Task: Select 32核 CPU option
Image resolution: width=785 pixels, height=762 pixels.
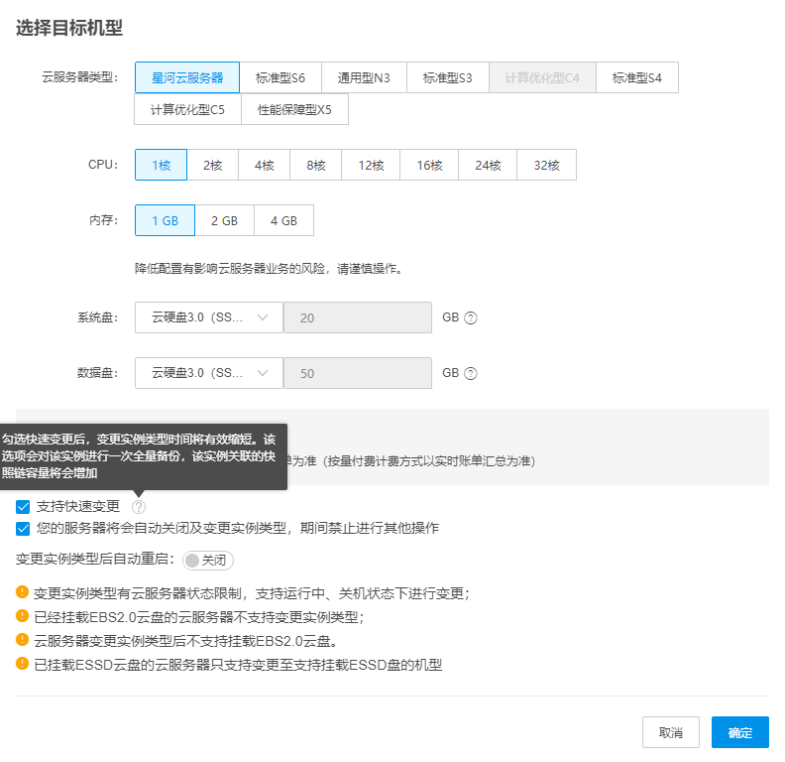Action: pyautogui.click(x=546, y=166)
